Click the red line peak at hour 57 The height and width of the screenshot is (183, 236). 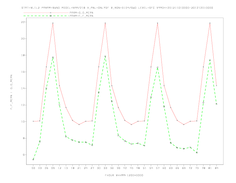point(158,23)
